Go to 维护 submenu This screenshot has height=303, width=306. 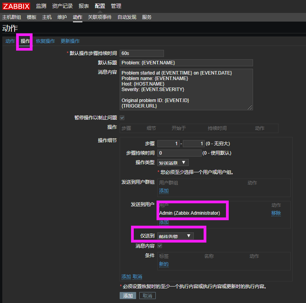(x=62, y=17)
